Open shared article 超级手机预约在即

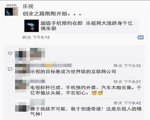tap(81, 26)
